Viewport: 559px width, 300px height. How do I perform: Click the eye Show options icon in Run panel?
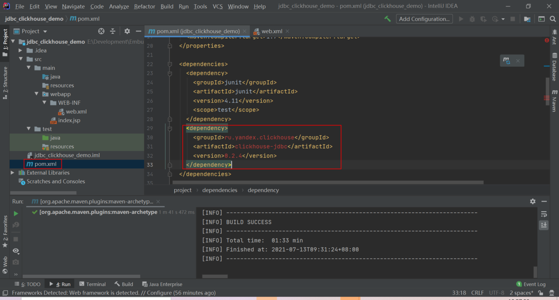(x=16, y=251)
